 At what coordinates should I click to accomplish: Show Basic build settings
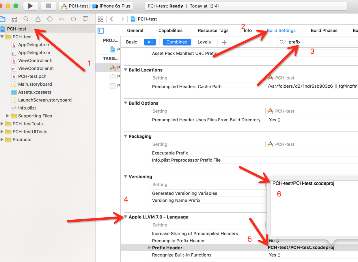[x=132, y=42]
